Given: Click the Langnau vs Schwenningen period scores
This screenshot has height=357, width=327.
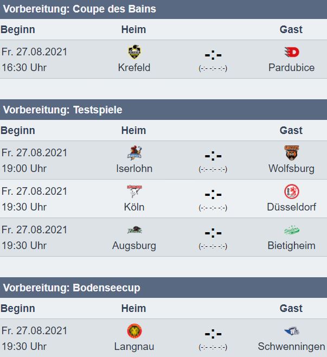Looking at the screenshot, I should tap(213, 347).
